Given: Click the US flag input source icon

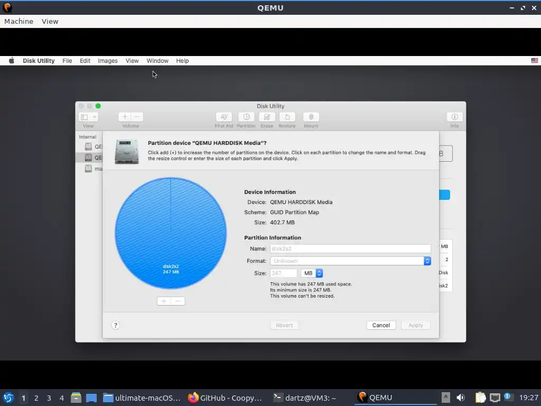Looking at the screenshot, I should [535, 61].
